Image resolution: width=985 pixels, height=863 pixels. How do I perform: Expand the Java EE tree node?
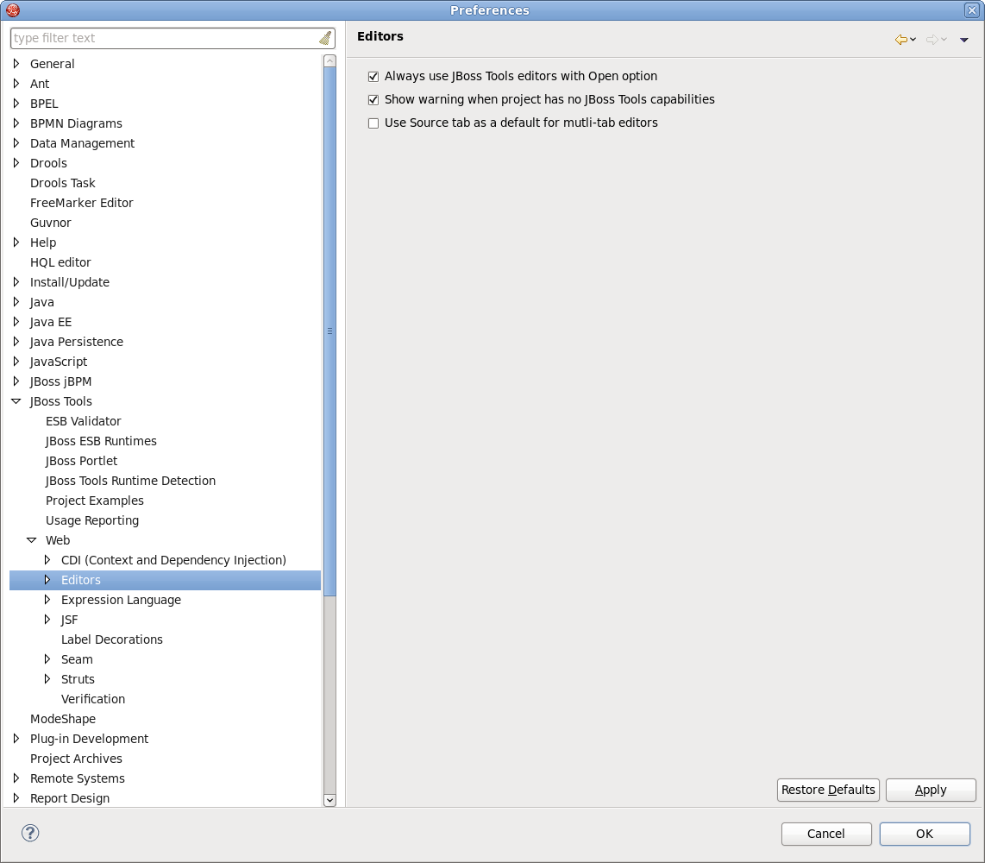16,322
